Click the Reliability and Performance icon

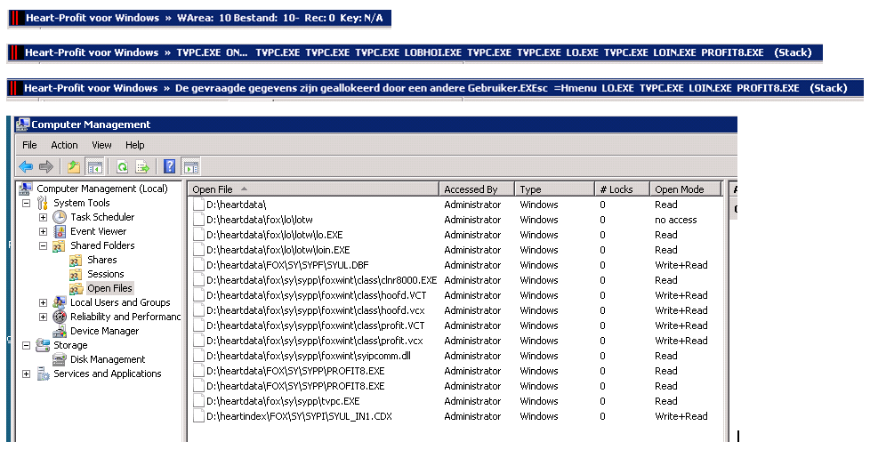pyautogui.click(x=60, y=317)
